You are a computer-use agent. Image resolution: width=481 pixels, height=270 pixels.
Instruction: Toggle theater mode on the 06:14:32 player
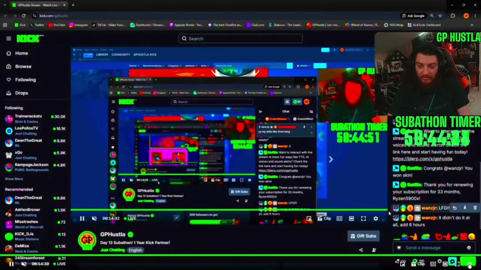pyautogui.click(x=351, y=219)
